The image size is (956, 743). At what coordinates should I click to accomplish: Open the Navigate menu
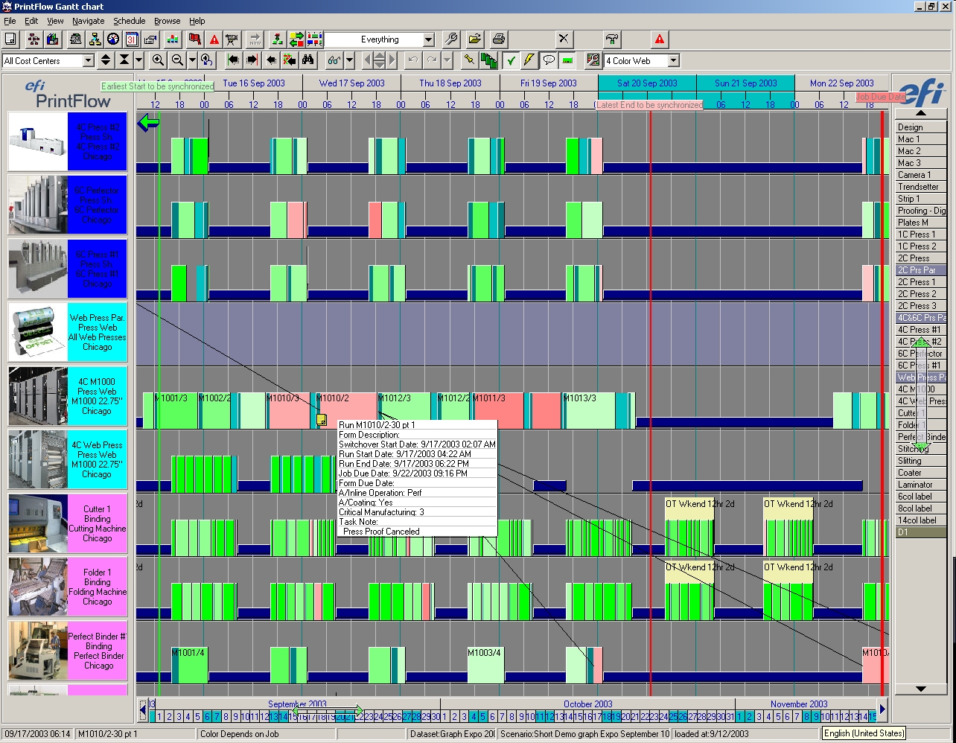pyautogui.click(x=88, y=21)
